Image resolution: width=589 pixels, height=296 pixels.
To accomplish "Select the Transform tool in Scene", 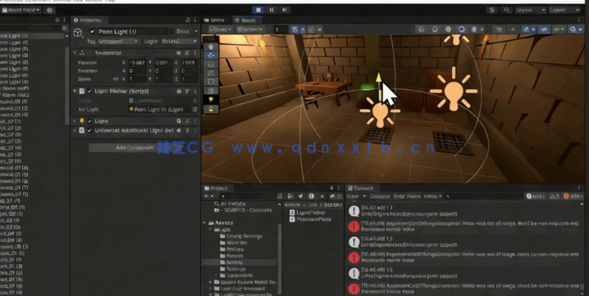I will (x=211, y=91).
